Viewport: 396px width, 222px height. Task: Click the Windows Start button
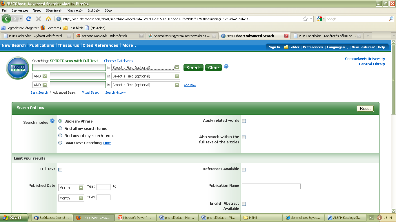click(x=14, y=218)
